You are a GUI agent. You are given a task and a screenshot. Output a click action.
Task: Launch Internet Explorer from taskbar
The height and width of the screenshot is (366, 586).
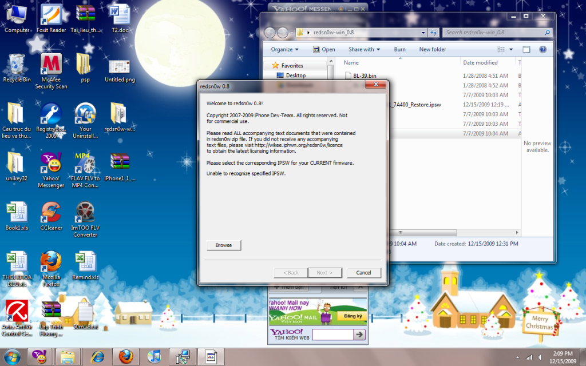(x=97, y=357)
